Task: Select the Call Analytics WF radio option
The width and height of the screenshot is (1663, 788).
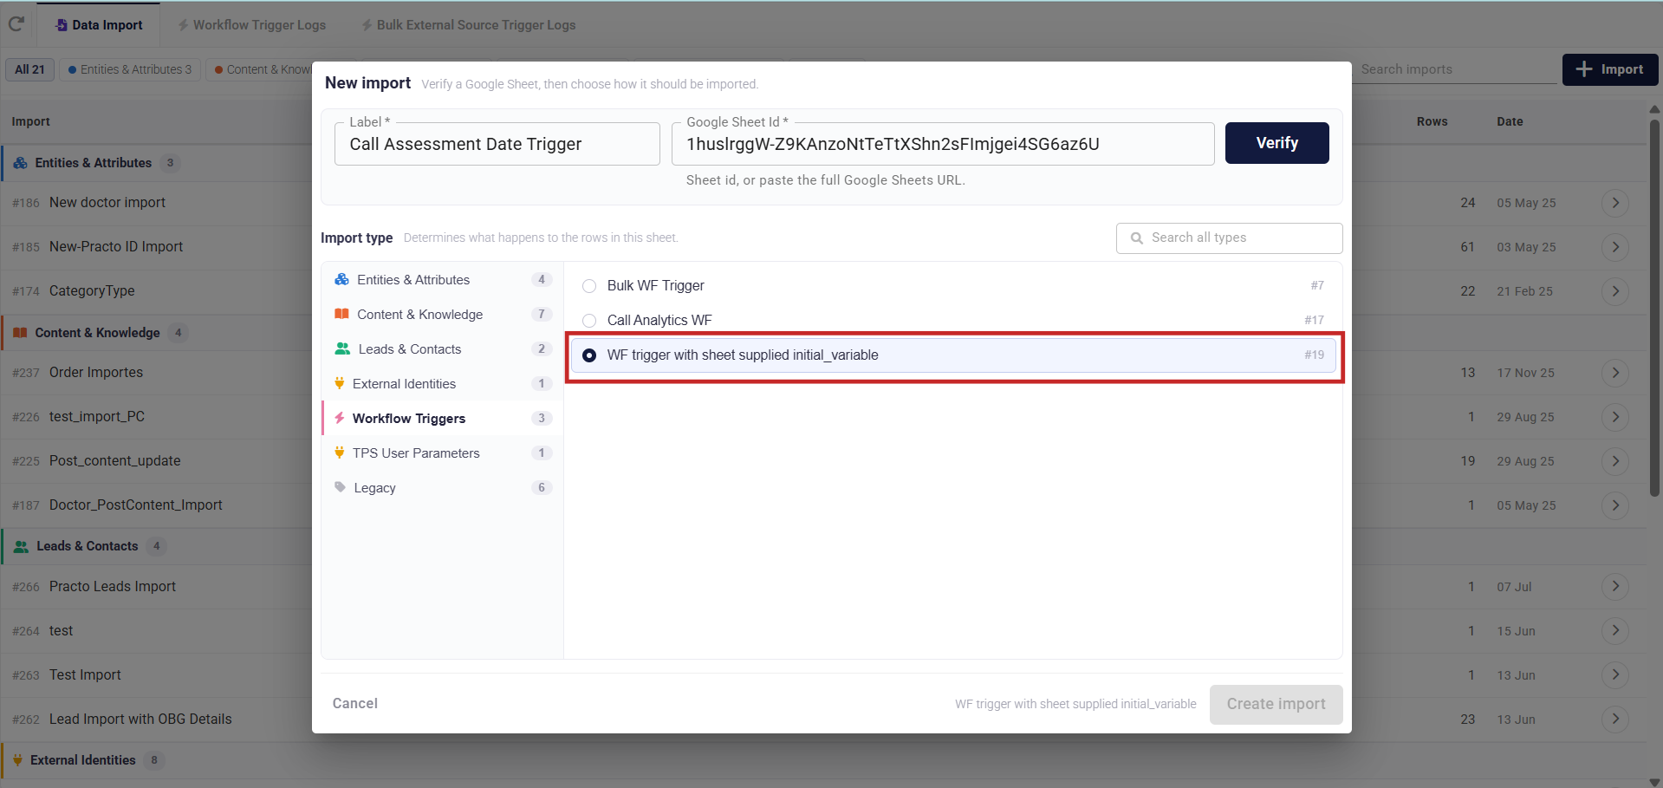Action: pos(589,321)
